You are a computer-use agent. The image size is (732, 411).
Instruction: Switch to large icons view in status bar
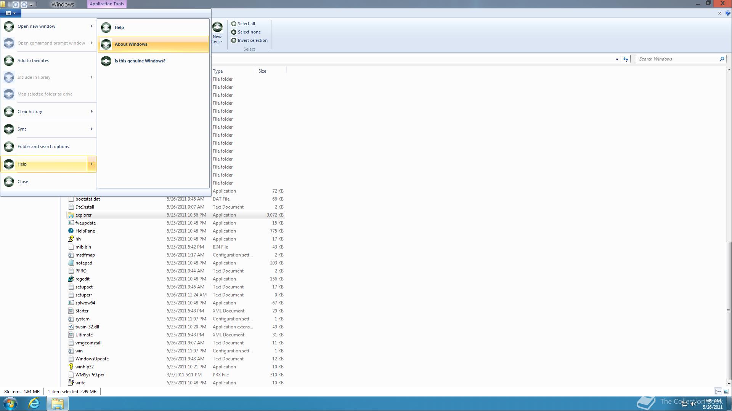726,391
